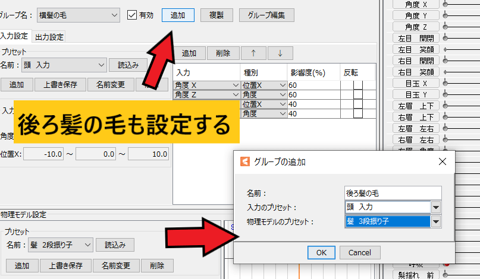Click the 名前 field containing 後ろ髪の毛
Image resolution: width=480 pixels, height=279 pixels.
393,193
